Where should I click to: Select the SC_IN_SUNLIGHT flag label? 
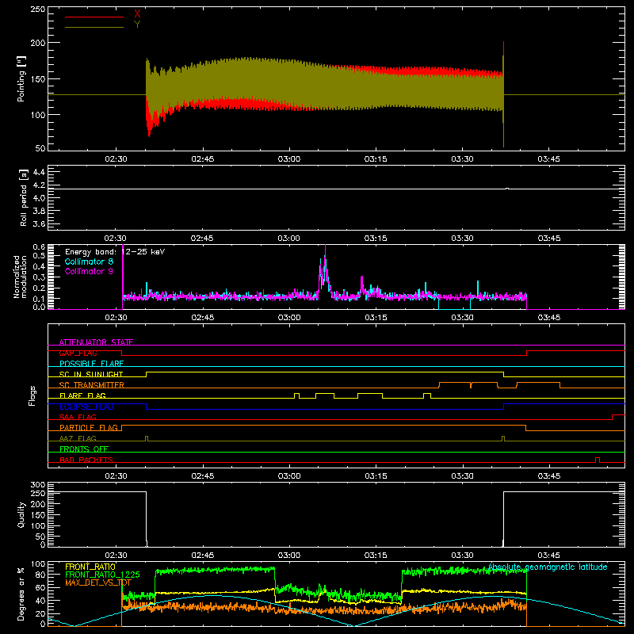tap(91, 374)
